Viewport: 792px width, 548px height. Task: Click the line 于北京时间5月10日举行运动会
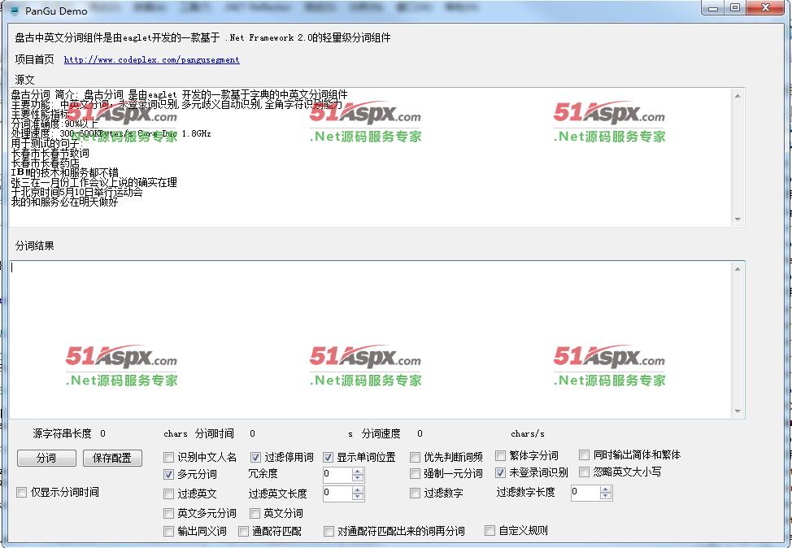(76, 192)
